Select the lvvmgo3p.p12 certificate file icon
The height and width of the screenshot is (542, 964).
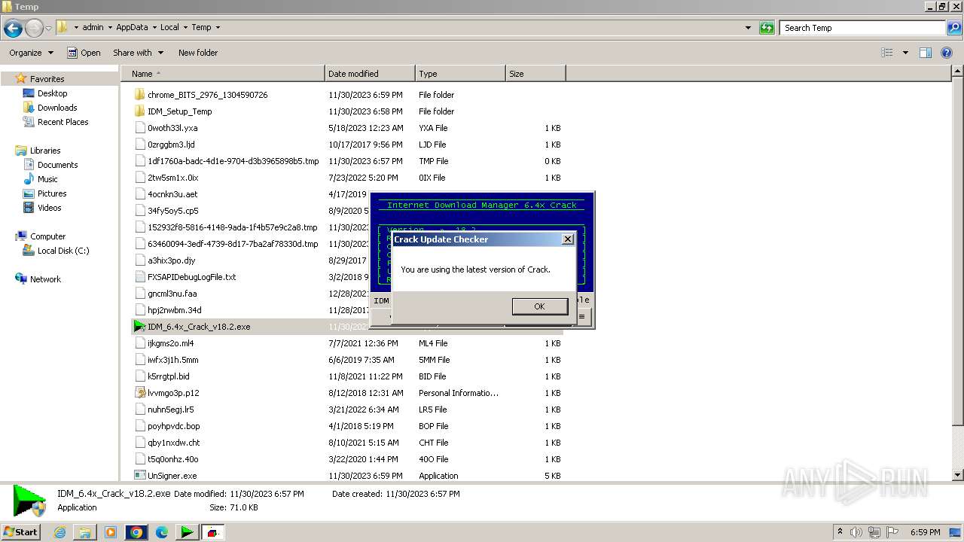coord(139,393)
